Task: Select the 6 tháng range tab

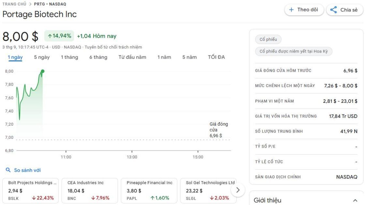Action: tap(98, 57)
